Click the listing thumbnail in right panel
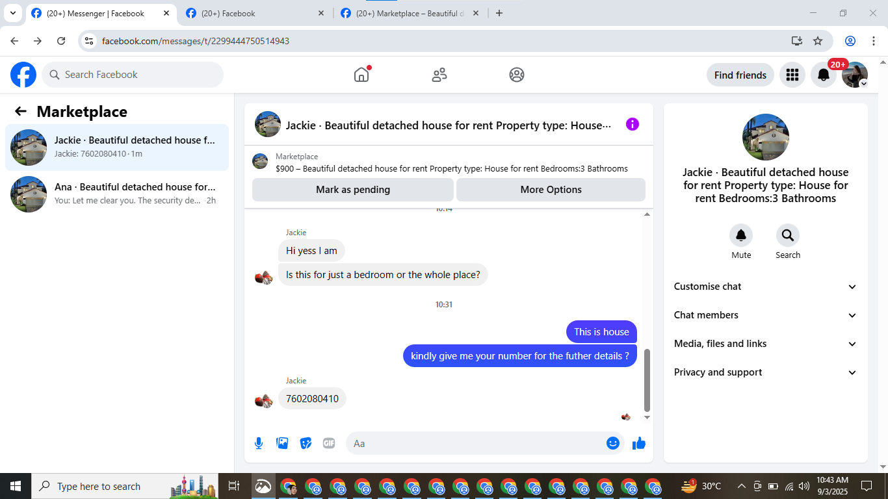This screenshot has width=888, height=499. pos(766,137)
